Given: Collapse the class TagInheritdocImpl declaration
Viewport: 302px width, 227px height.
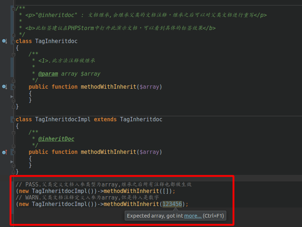Looking at the screenshot, I should tap(13, 120).
